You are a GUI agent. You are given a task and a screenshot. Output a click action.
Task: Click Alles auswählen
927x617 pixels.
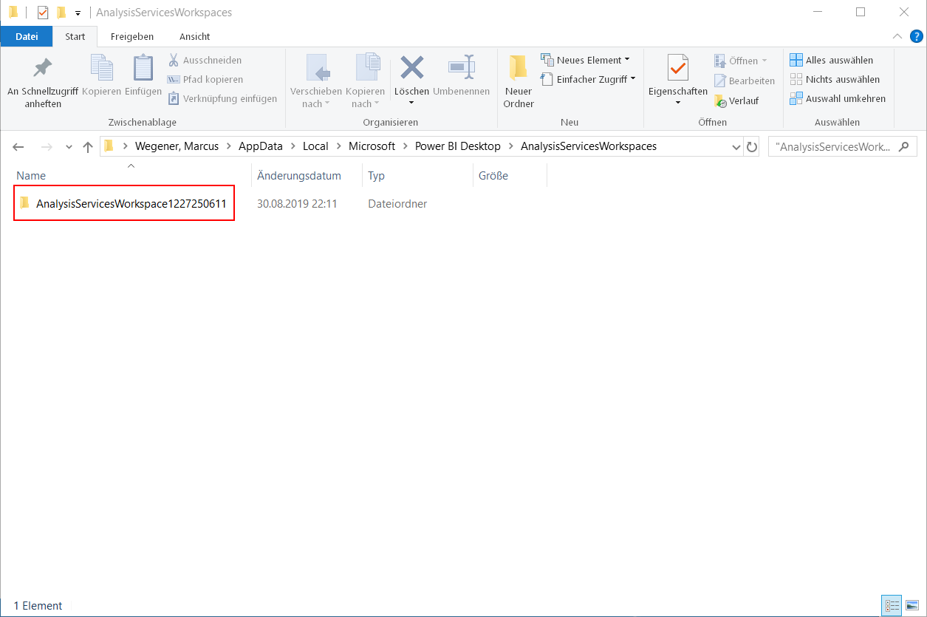[x=832, y=60]
